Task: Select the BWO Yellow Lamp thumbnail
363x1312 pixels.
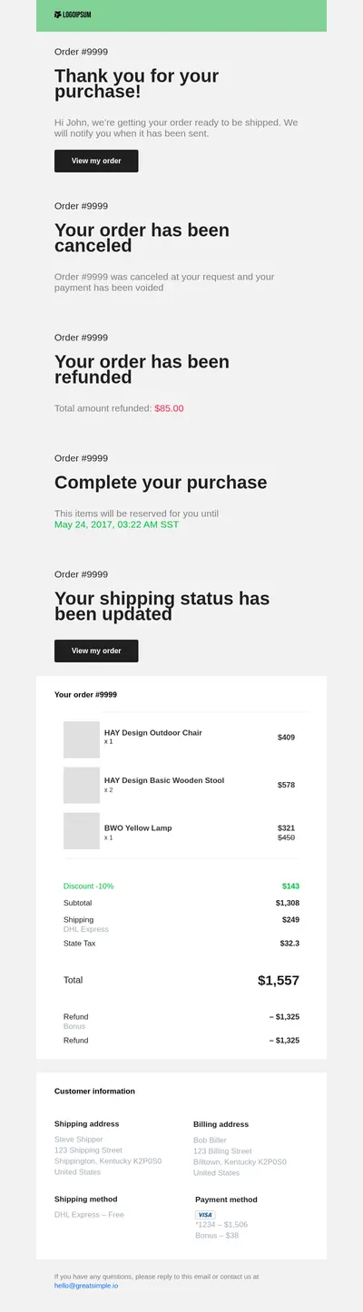Action: [82, 831]
